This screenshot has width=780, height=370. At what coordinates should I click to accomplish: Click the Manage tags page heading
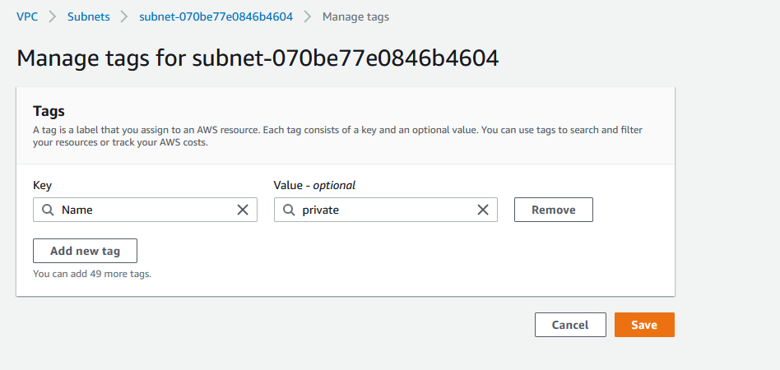click(258, 58)
